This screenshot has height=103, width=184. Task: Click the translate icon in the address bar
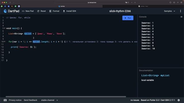tap(126, 3)
